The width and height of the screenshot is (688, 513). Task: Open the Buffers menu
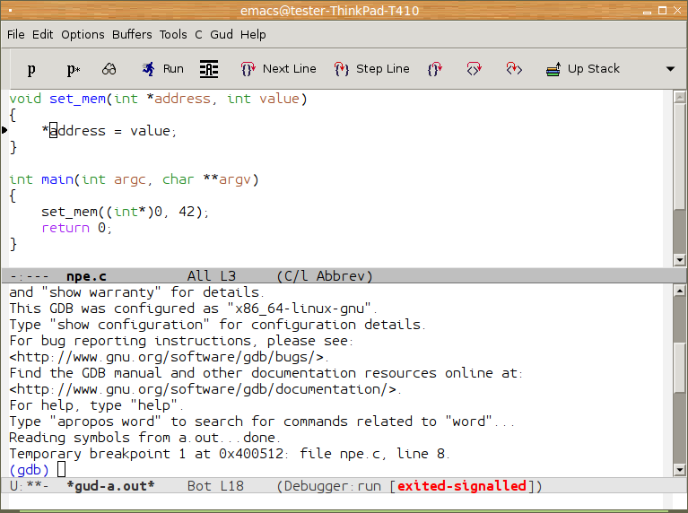click(132, 34)
